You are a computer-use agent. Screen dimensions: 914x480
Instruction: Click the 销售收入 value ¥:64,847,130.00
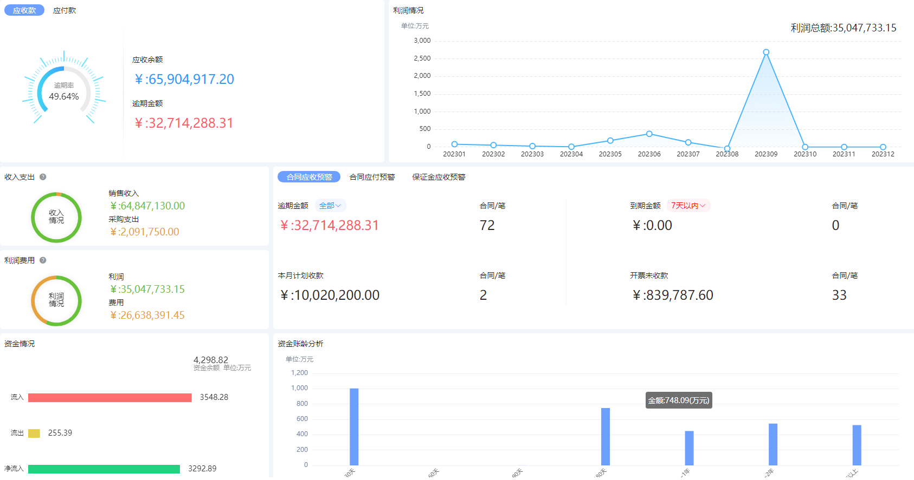147,206
